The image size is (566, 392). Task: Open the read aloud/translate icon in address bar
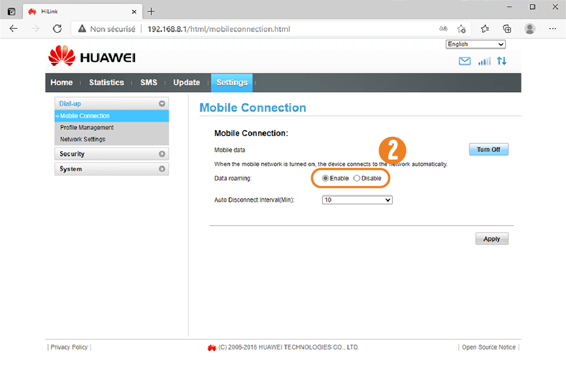443,29
